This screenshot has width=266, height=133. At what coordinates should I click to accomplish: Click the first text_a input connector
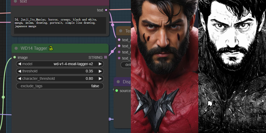coord(119,40)
